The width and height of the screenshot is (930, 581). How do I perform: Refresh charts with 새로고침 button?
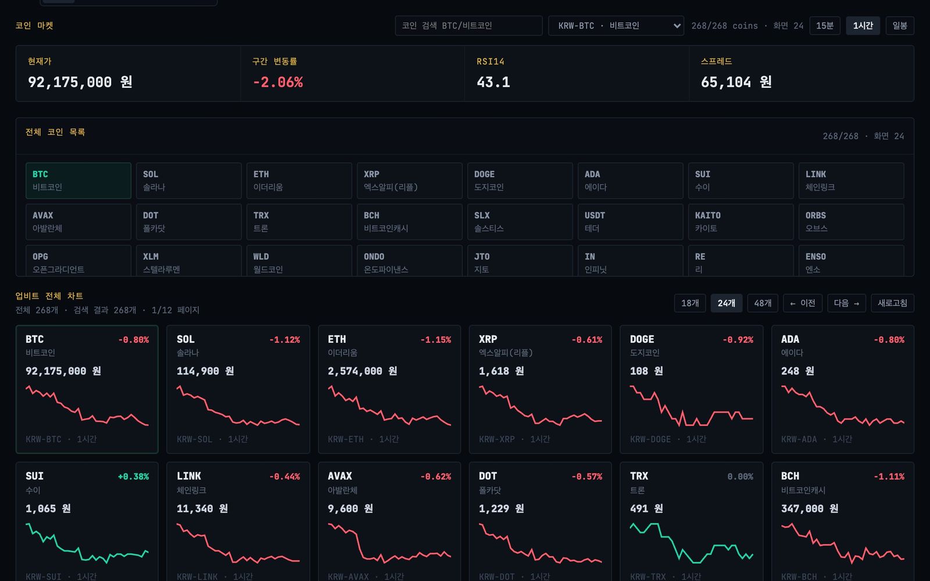892,303
